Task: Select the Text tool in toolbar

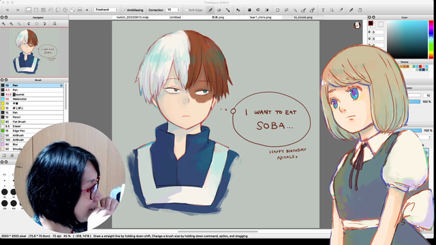Action: pyautogui.click(x=323, y=10)
